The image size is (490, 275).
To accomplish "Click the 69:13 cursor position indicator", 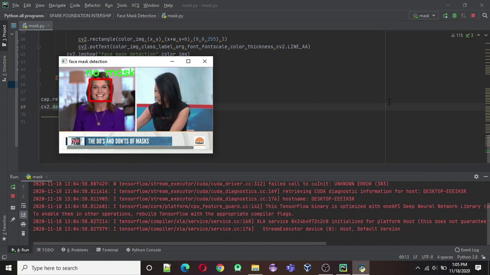I will [x=404, y=257].
